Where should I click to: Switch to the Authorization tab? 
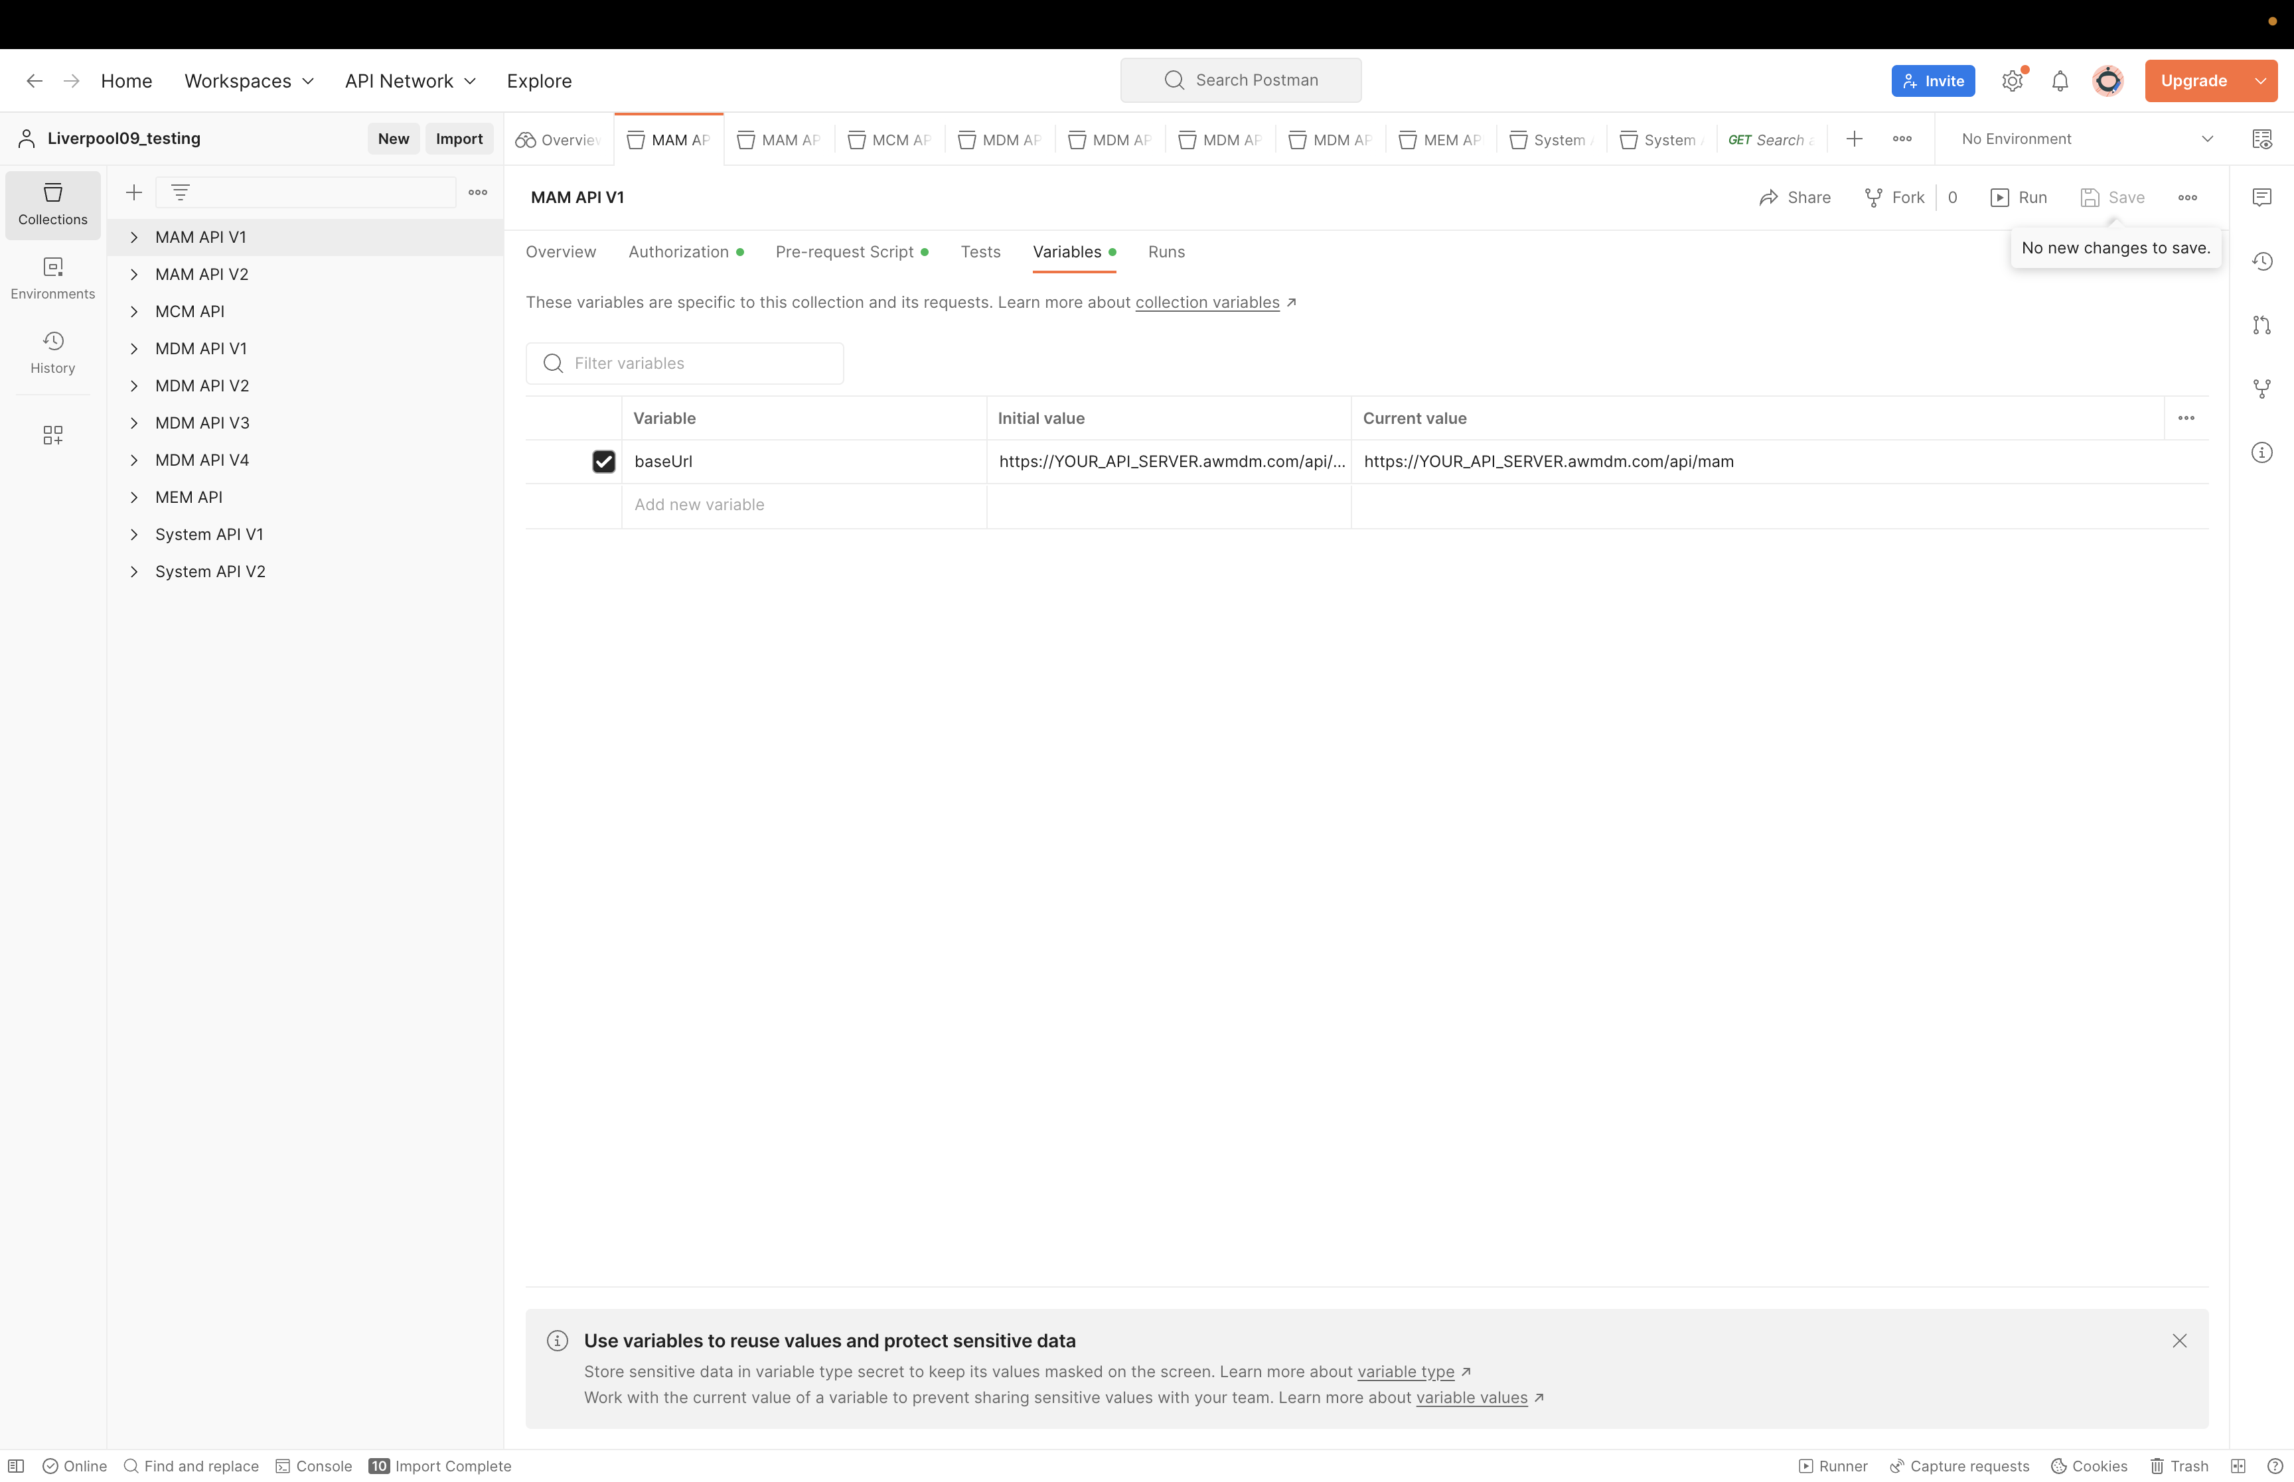pyautogui.click(x=678, y=251)
